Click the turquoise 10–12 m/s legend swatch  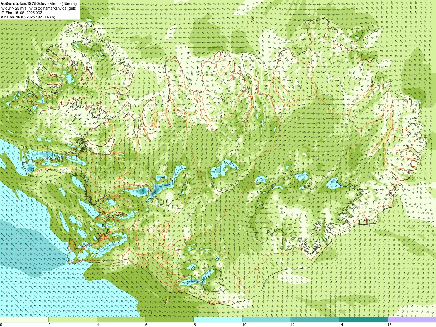coord(266,320)
